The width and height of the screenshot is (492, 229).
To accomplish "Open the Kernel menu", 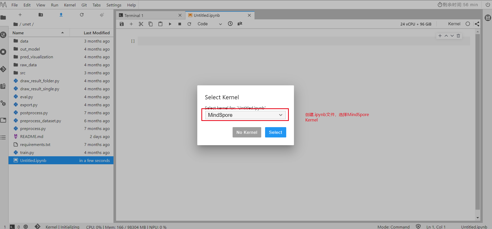I will coord(70,5).
